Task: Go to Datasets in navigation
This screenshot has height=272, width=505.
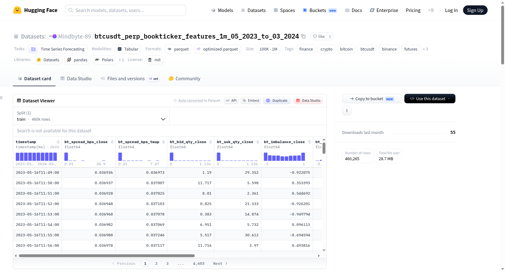Action: pos(253,10)
